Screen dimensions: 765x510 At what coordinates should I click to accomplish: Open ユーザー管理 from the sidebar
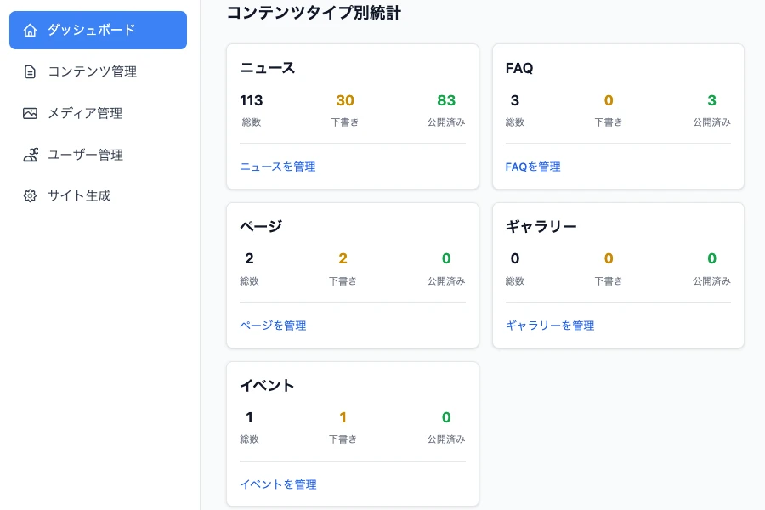point(88,155)
